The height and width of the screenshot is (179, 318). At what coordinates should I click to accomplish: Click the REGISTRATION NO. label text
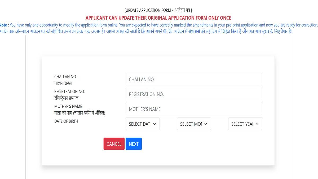(69, 91)
